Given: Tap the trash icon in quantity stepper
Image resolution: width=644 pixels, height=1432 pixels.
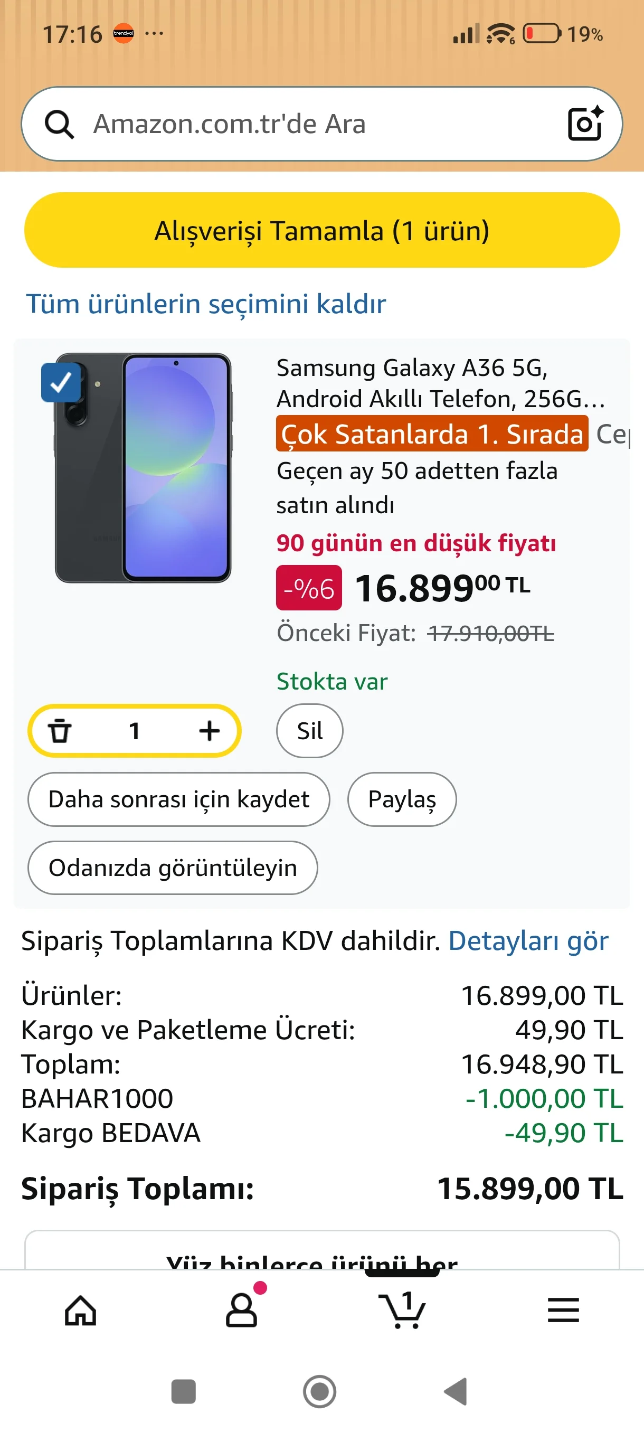Looking at the screenshot, I should point(60,730).
